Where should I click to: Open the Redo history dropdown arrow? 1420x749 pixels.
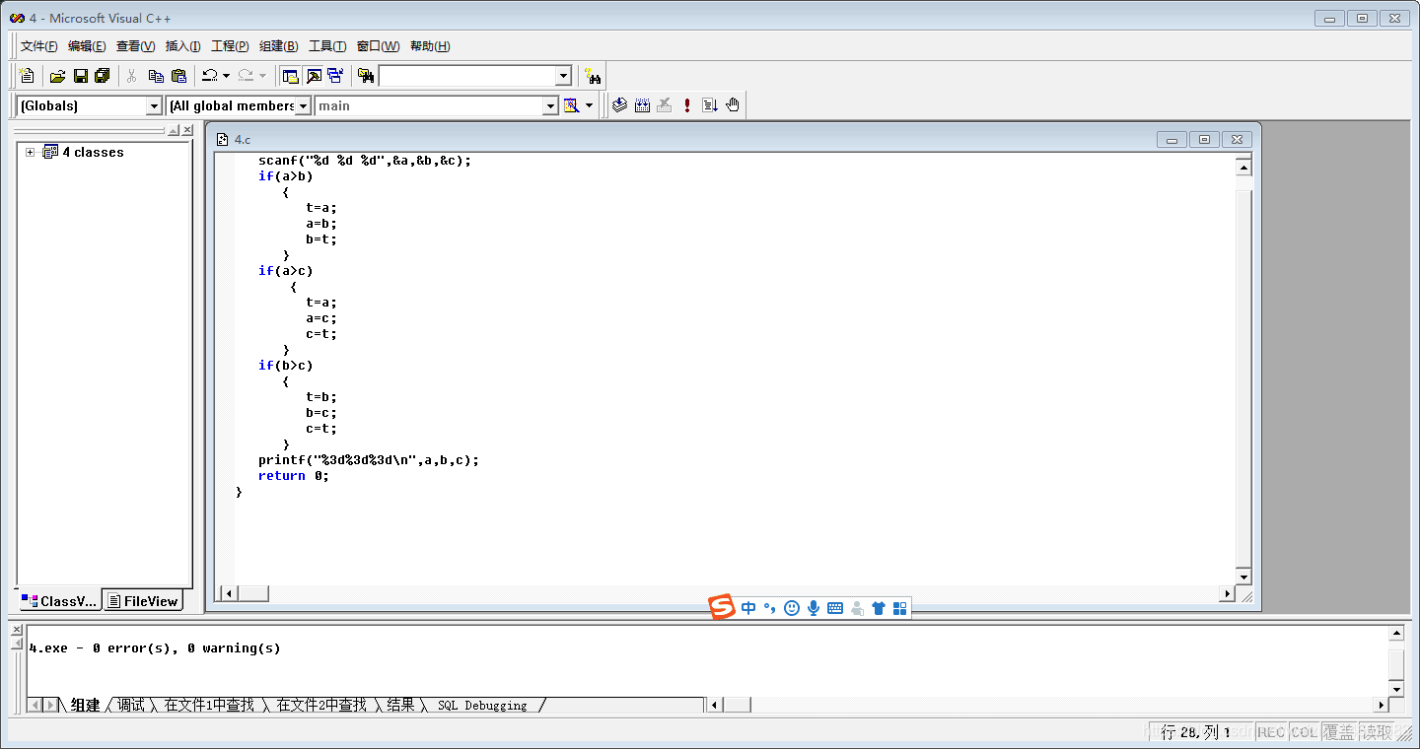(262, 76)
